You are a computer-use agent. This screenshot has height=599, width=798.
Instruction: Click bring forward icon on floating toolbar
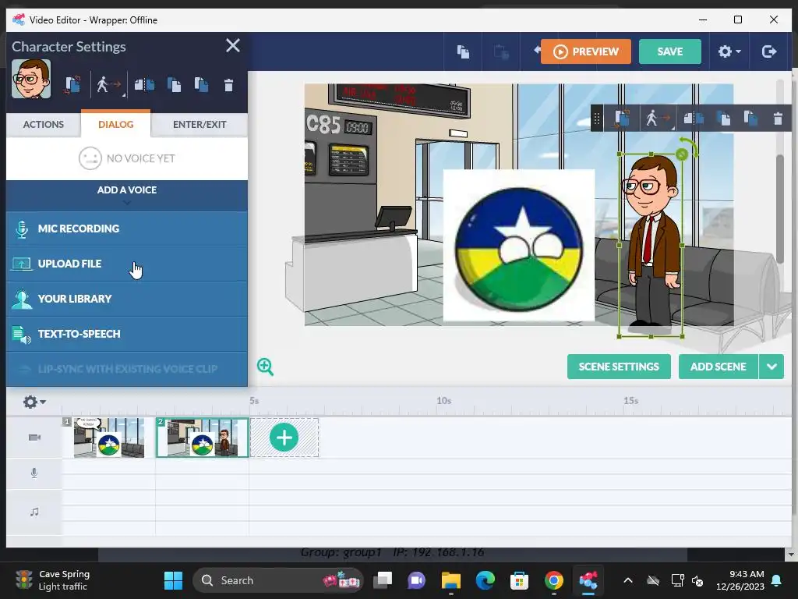point(750,119)
